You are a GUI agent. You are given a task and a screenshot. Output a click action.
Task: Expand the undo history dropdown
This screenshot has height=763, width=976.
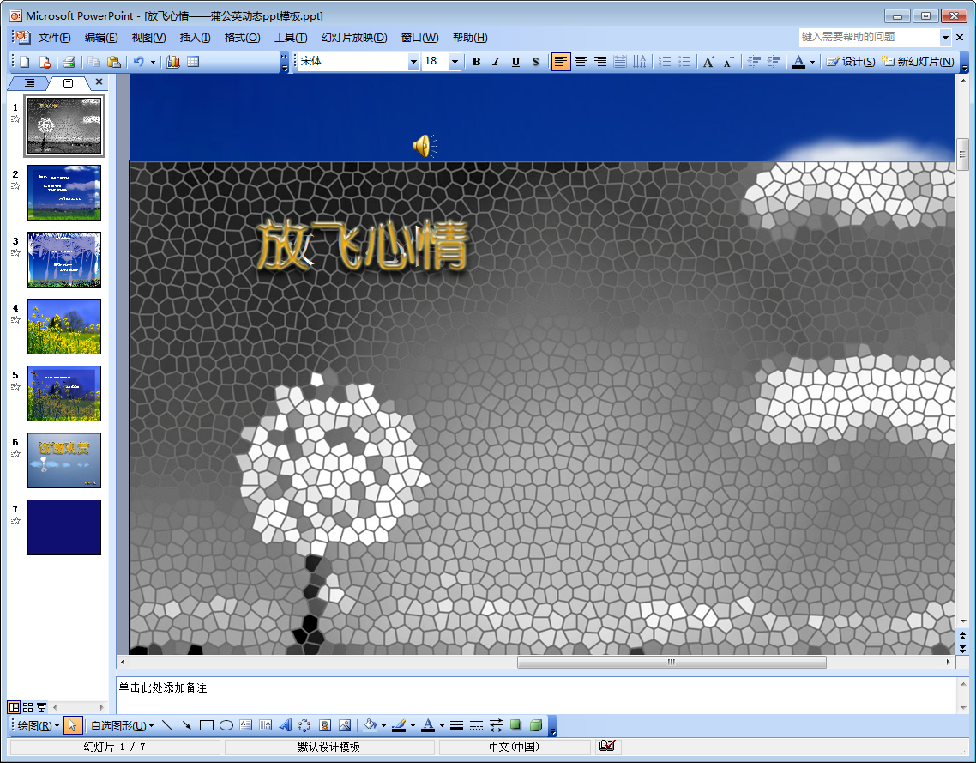click(x=153, y=62)
